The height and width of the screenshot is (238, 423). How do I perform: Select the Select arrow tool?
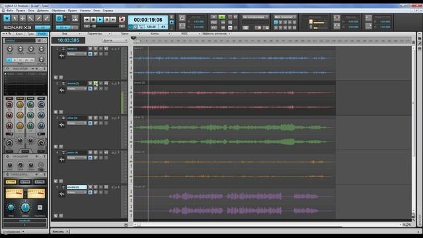(x=15, y=19)
